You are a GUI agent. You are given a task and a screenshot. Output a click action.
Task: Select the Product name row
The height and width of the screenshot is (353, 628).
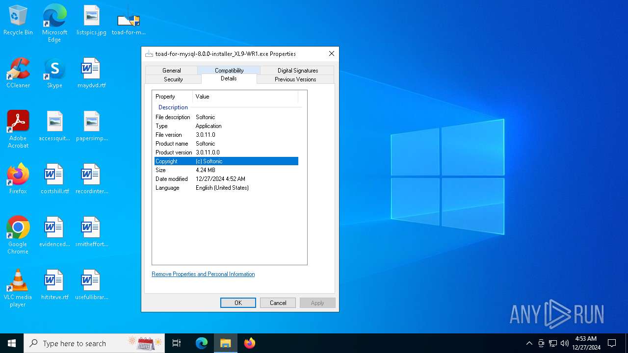tap(226, 144)
